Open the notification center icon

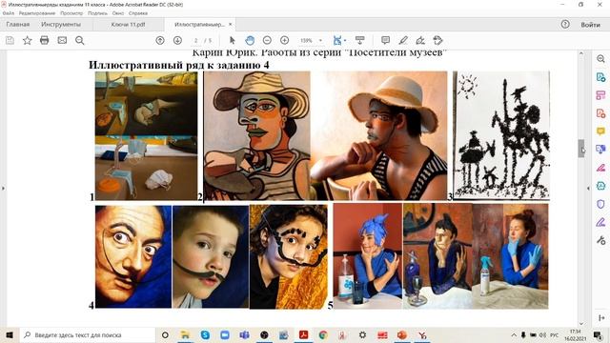[598, 334]
